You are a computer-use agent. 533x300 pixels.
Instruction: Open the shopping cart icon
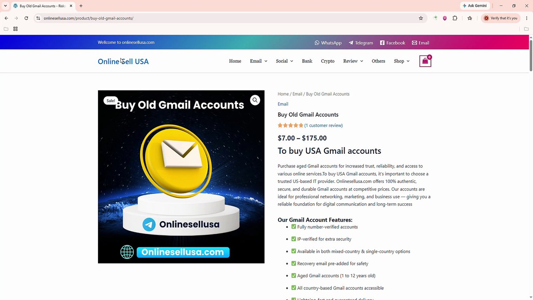pyautogui.click(x=425, y=61)
